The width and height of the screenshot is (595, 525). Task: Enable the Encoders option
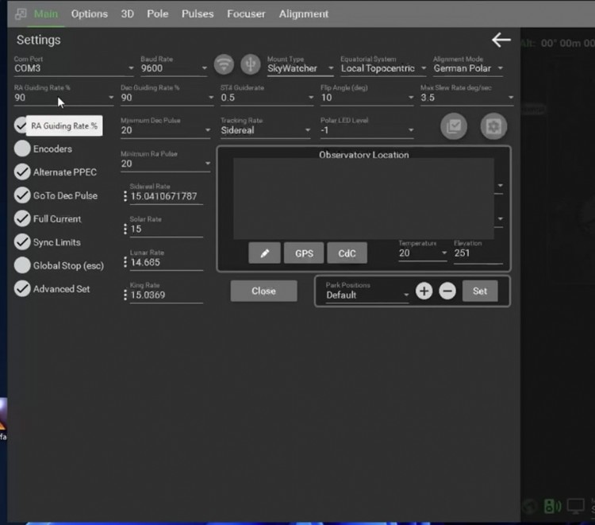tap(22, 149)
